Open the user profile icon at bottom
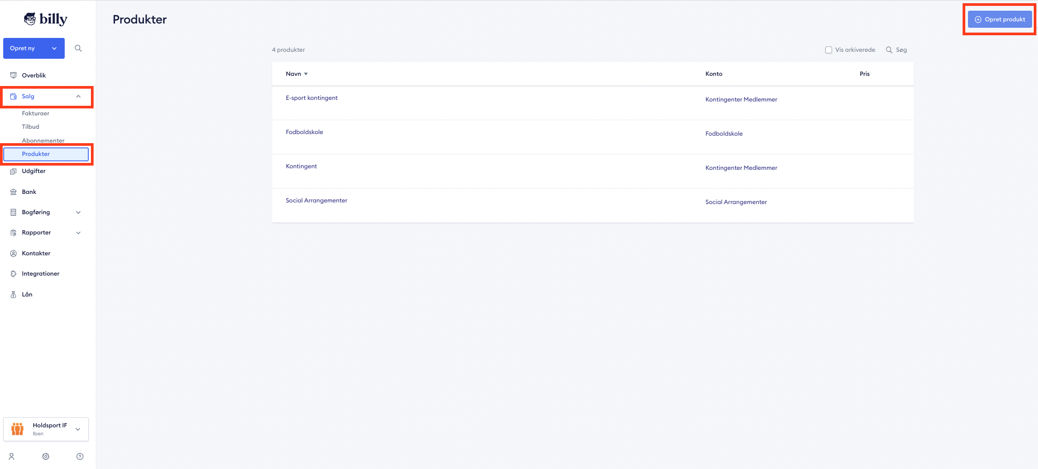Viewport: 1038px width, 469px height. (x=12, y=457)
